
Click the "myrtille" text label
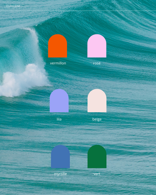point(60,174)
